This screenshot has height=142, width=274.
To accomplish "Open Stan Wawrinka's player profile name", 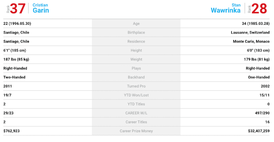I will coord(226,8).
